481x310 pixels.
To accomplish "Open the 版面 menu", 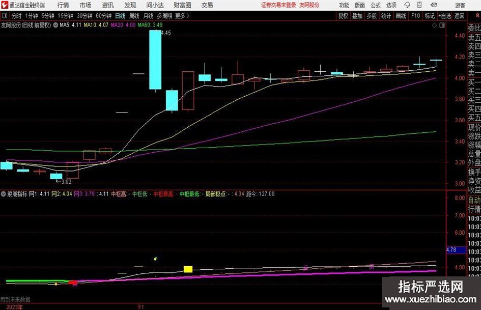I will 359,5.
